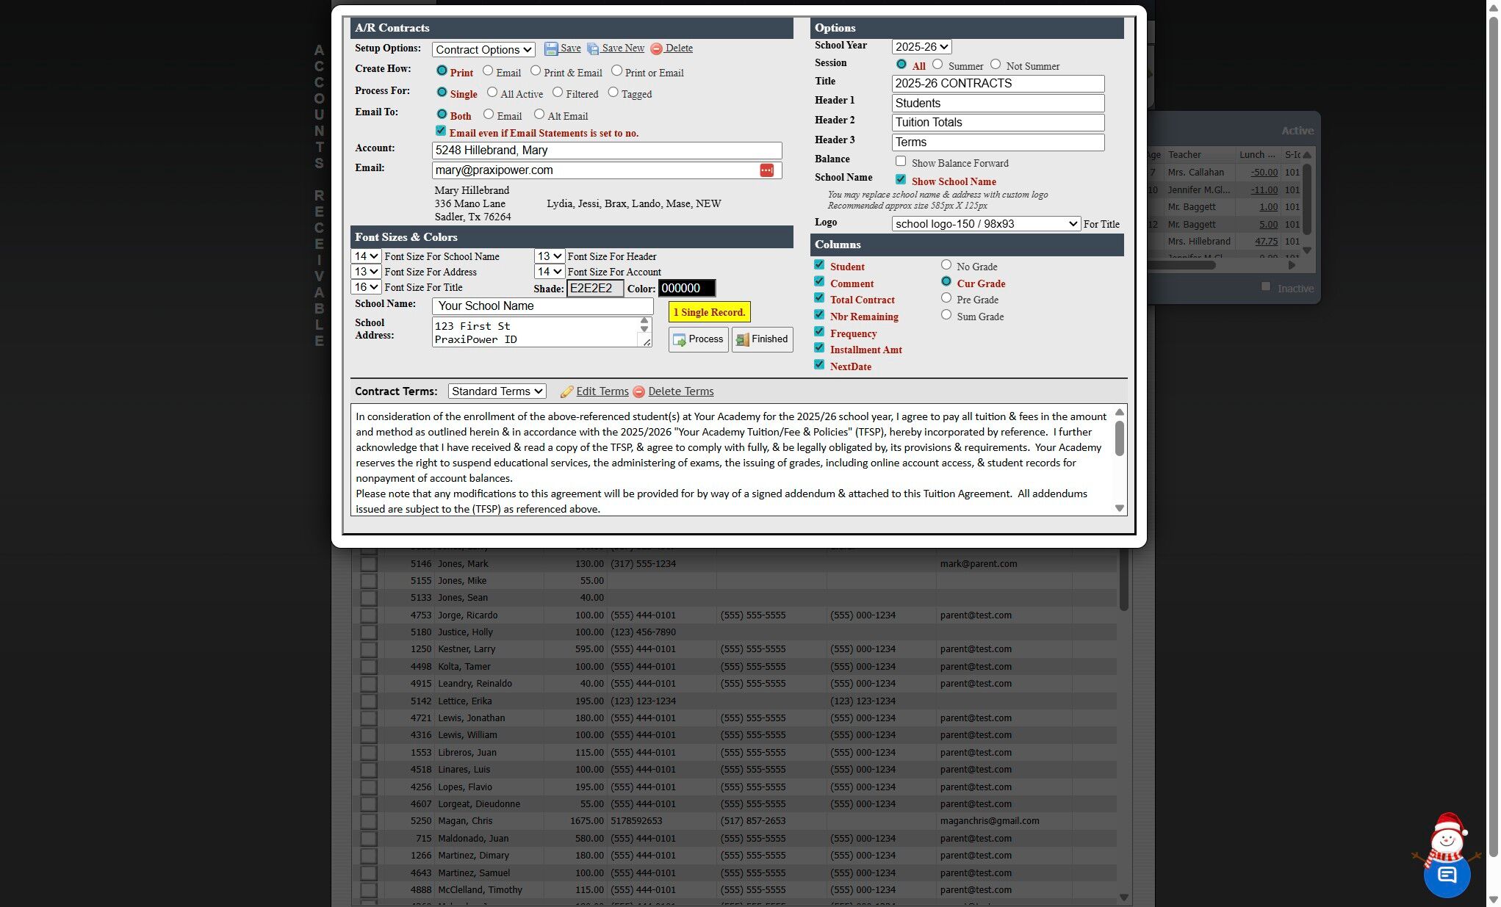Click the Finished button
Screen dimensions: 1501x907
click(762, 339)
